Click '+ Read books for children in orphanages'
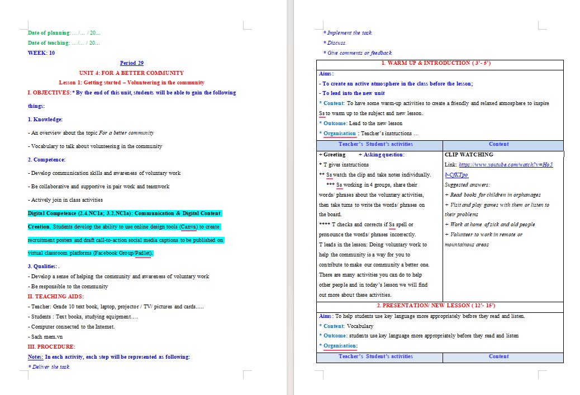This screenshot has height=395, width=580. tap(493, 195)
